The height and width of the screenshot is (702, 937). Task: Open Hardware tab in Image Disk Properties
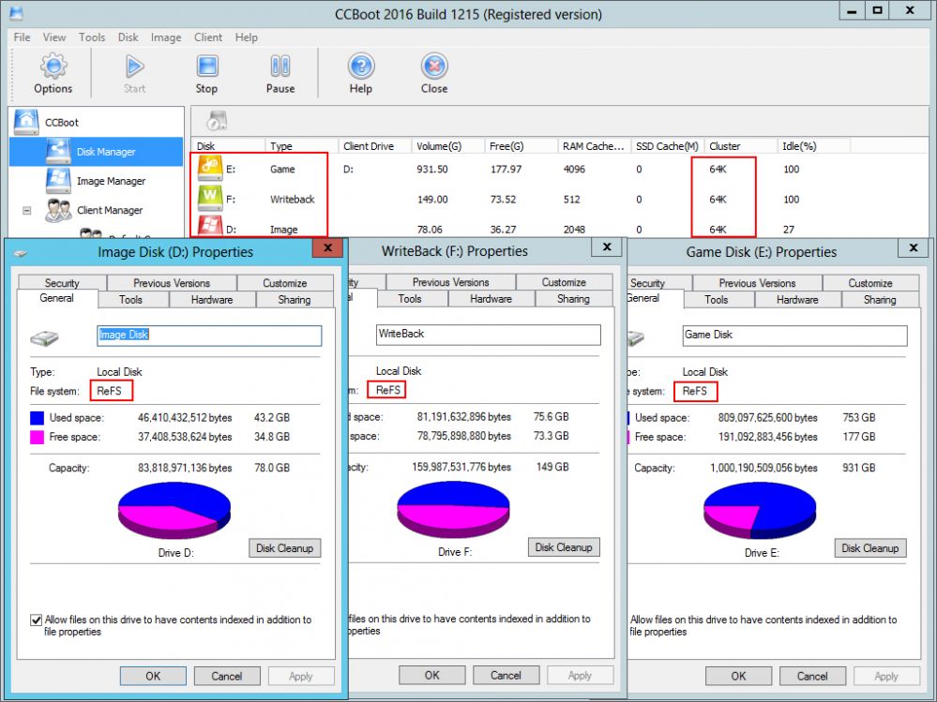(212, 299)
